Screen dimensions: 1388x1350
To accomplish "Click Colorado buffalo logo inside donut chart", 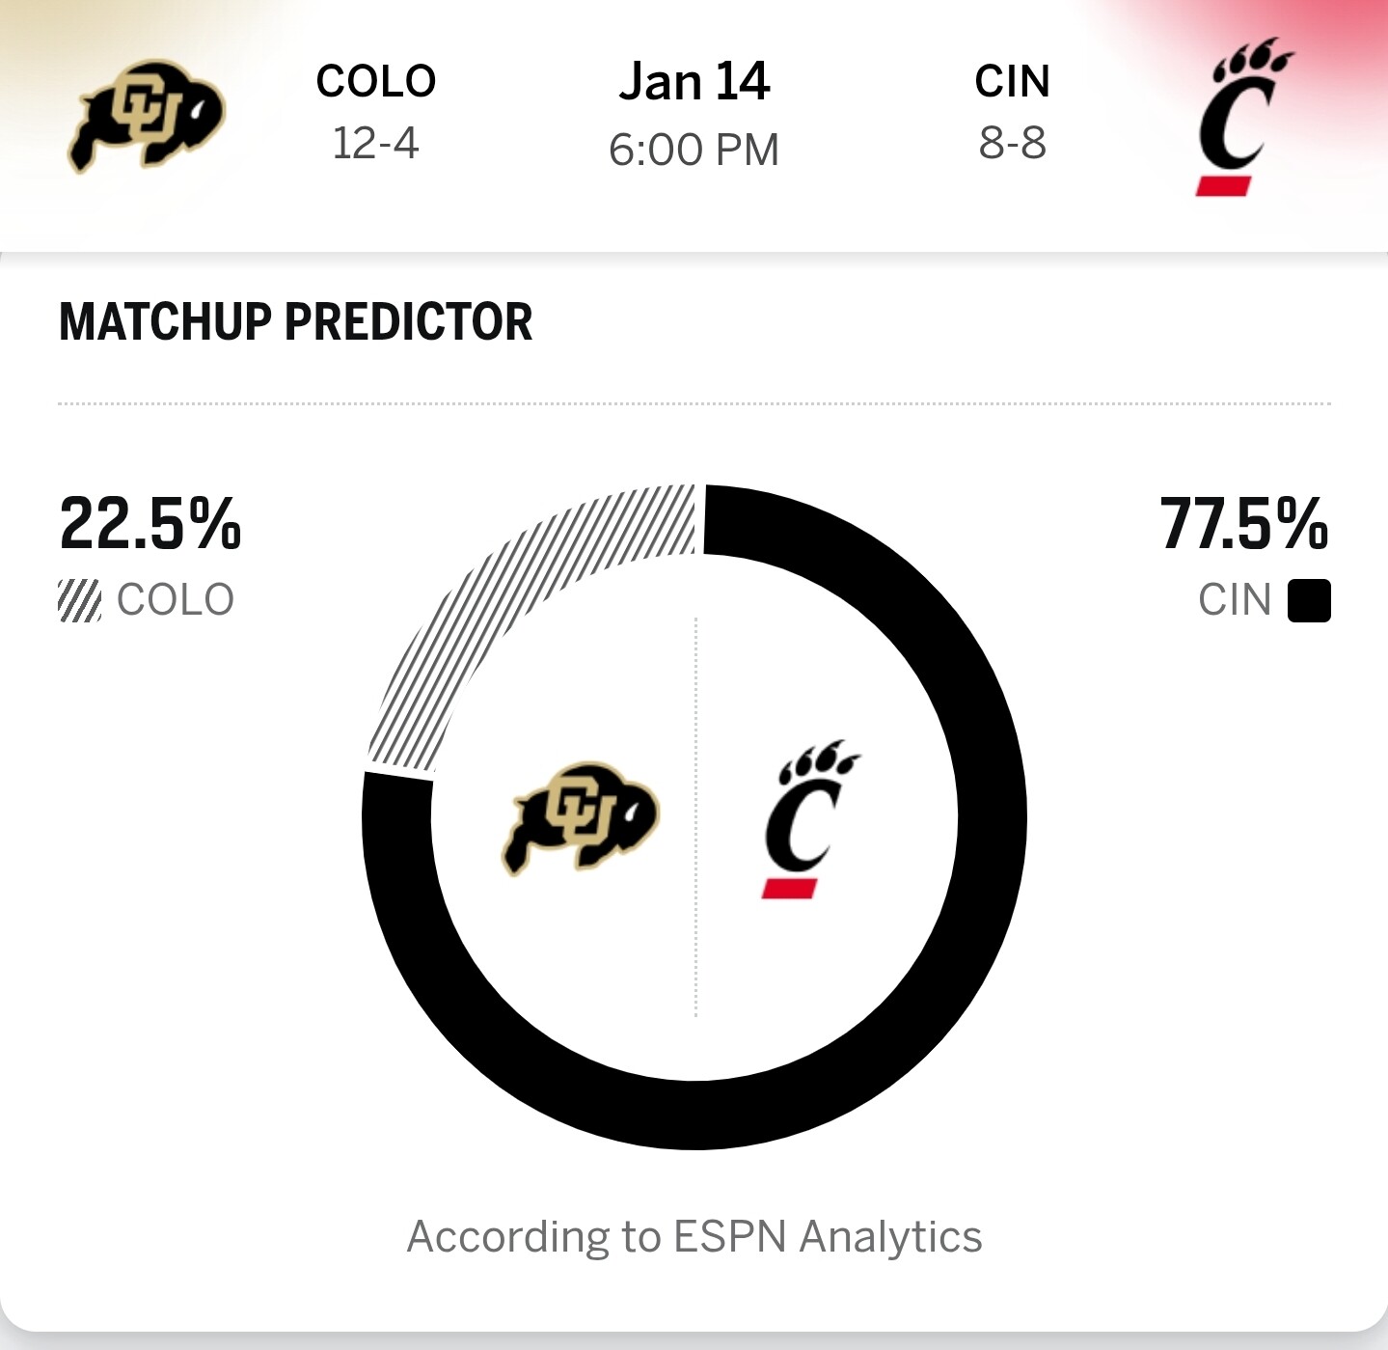I will (581, 816).
